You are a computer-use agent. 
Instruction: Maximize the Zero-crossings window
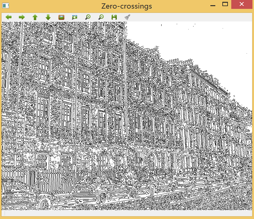[225, 4]
